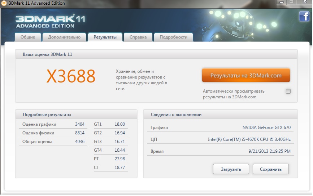Click the GT1 result 18.00
Image resolution: width=313 pixels, height=196 pixels.
click(x=120, y=124)
